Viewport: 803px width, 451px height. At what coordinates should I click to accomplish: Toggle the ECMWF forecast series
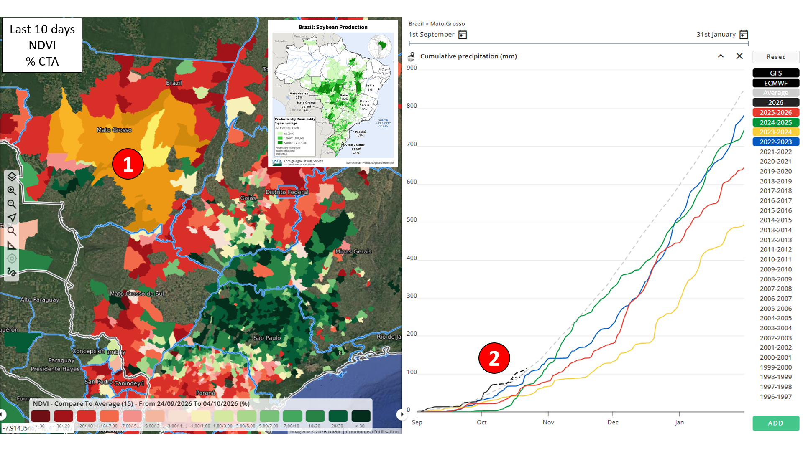776,83
